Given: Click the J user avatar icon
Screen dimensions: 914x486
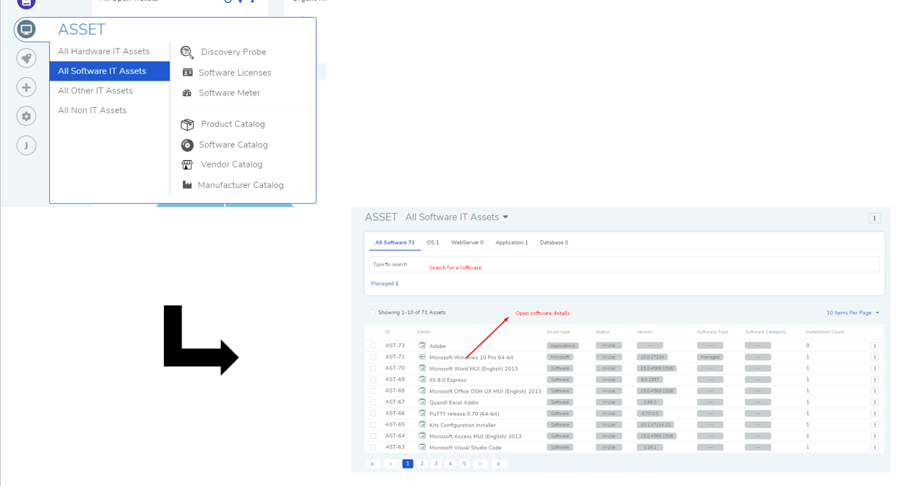Looking at the screenshot, I should pyautogui.click(x=26, y=145).
